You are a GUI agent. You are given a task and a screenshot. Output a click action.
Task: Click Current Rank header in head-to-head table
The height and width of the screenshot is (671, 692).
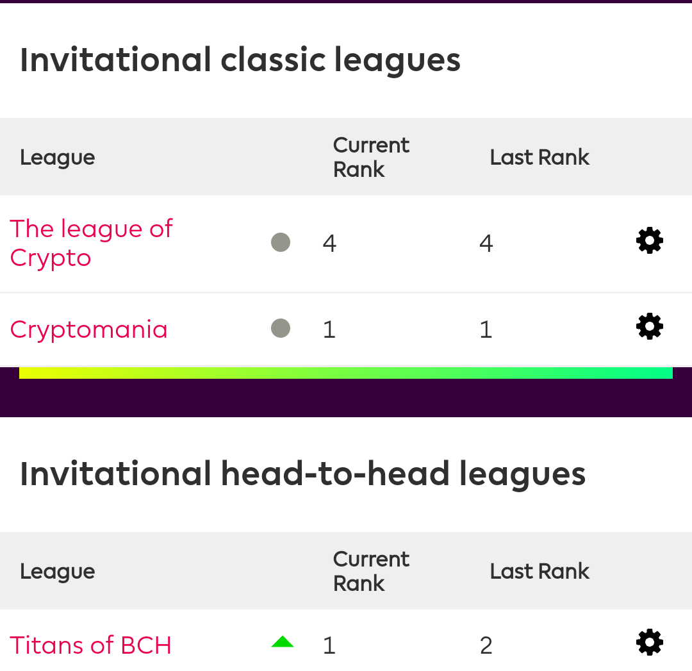(x=371, y=571)
